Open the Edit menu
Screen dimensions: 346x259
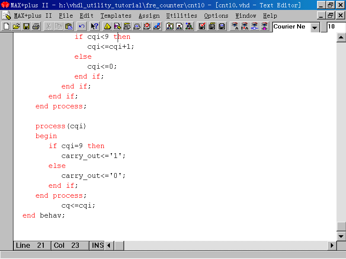coord(86,16)
